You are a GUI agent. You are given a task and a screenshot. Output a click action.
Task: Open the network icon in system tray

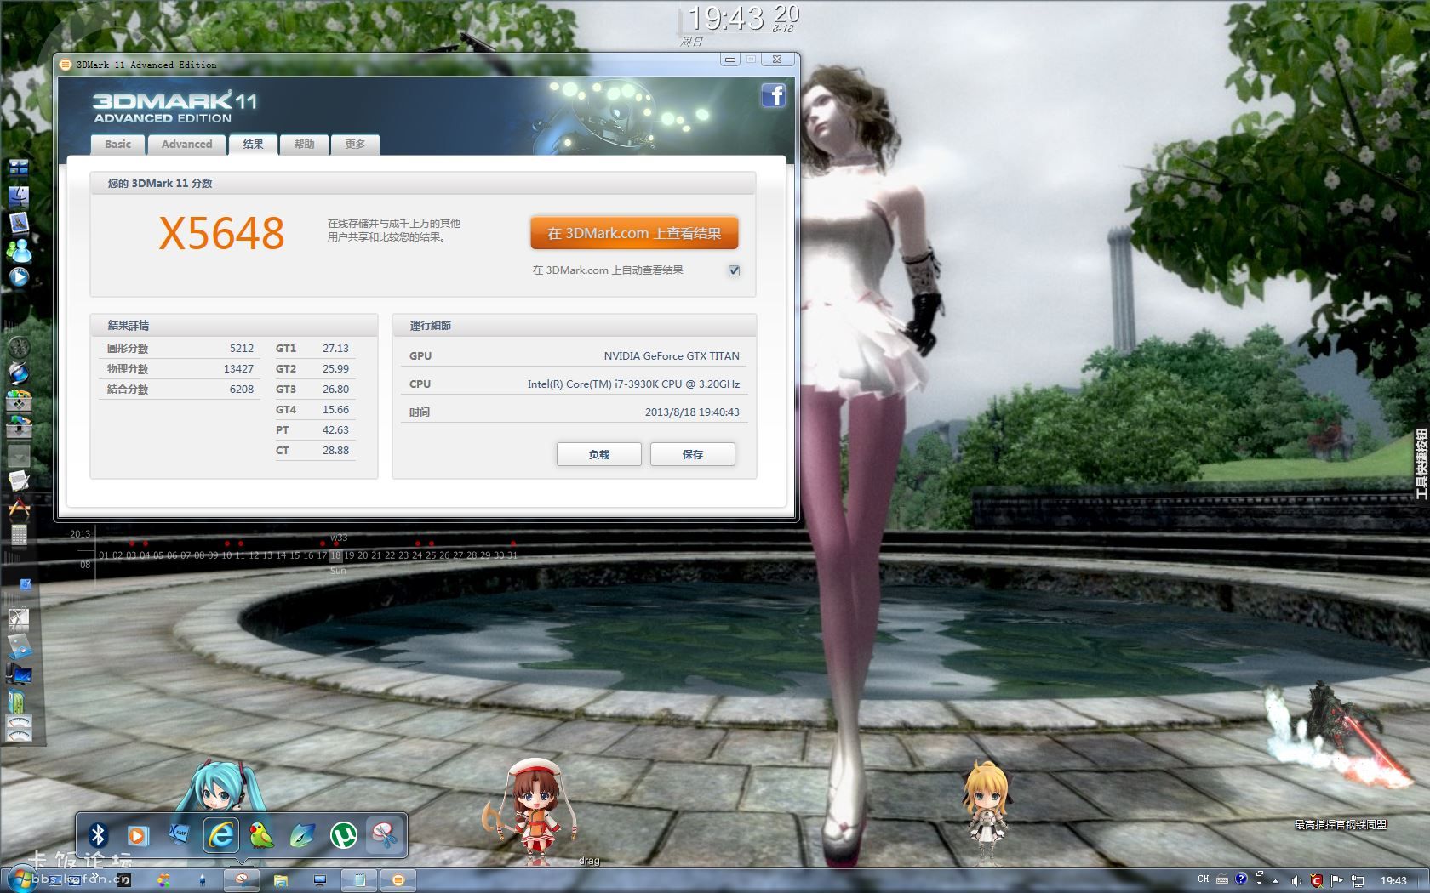point(1357,880)
